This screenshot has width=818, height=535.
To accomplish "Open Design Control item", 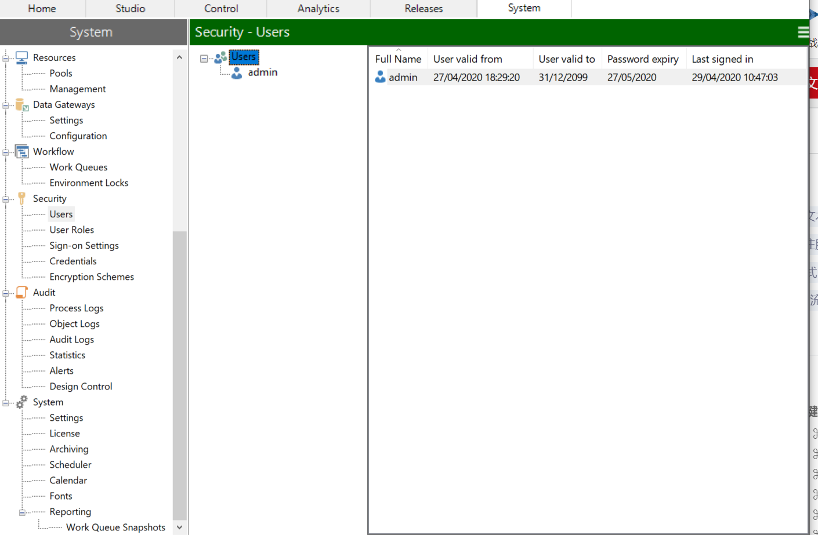I will click(81, 386).
